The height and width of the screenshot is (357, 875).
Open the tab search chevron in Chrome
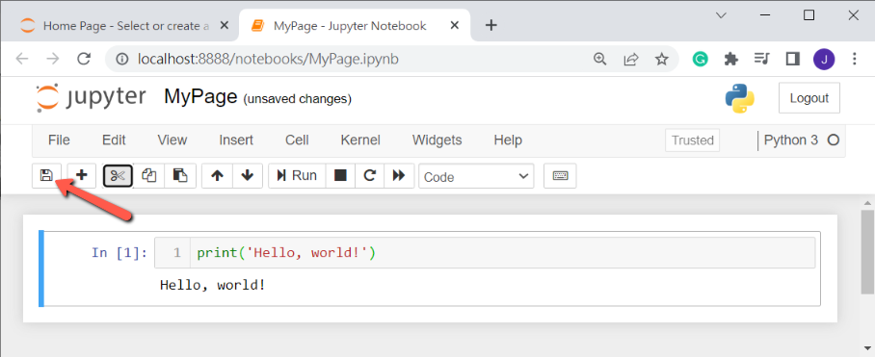(x=721, y=15)
